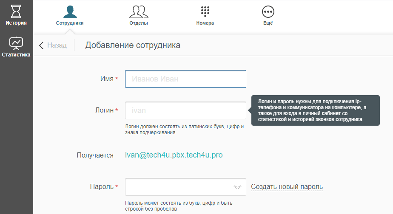Click the ivan@tech4u.pbx.tech4u.pro address text
Screen dimensions: 393x214
click(x=174, y=155)
